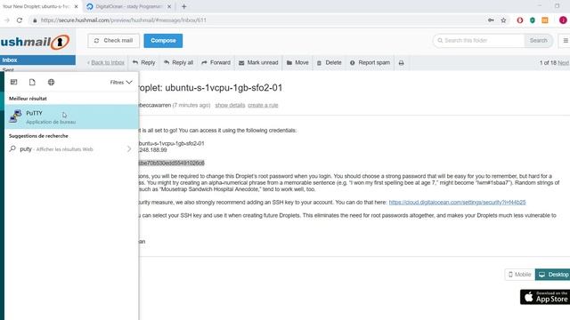Go to Next message link

tap(564, 63)
